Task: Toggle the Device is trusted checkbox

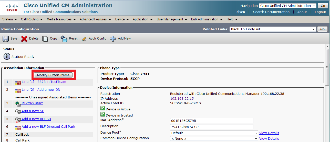Action: pyautogui.click(x=102, y=114)
